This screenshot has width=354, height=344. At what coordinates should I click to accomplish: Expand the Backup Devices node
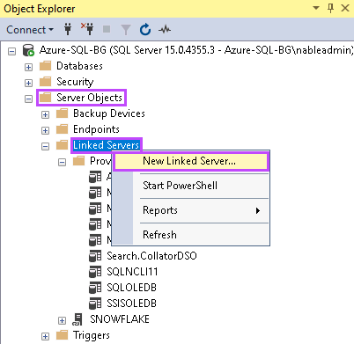click(45, 115)
